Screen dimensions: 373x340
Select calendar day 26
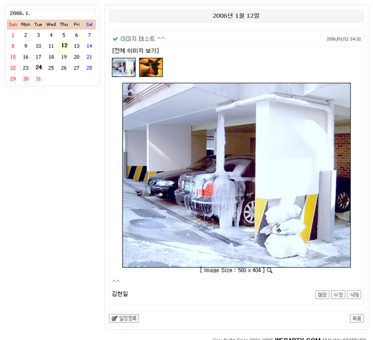coord(64,68)
